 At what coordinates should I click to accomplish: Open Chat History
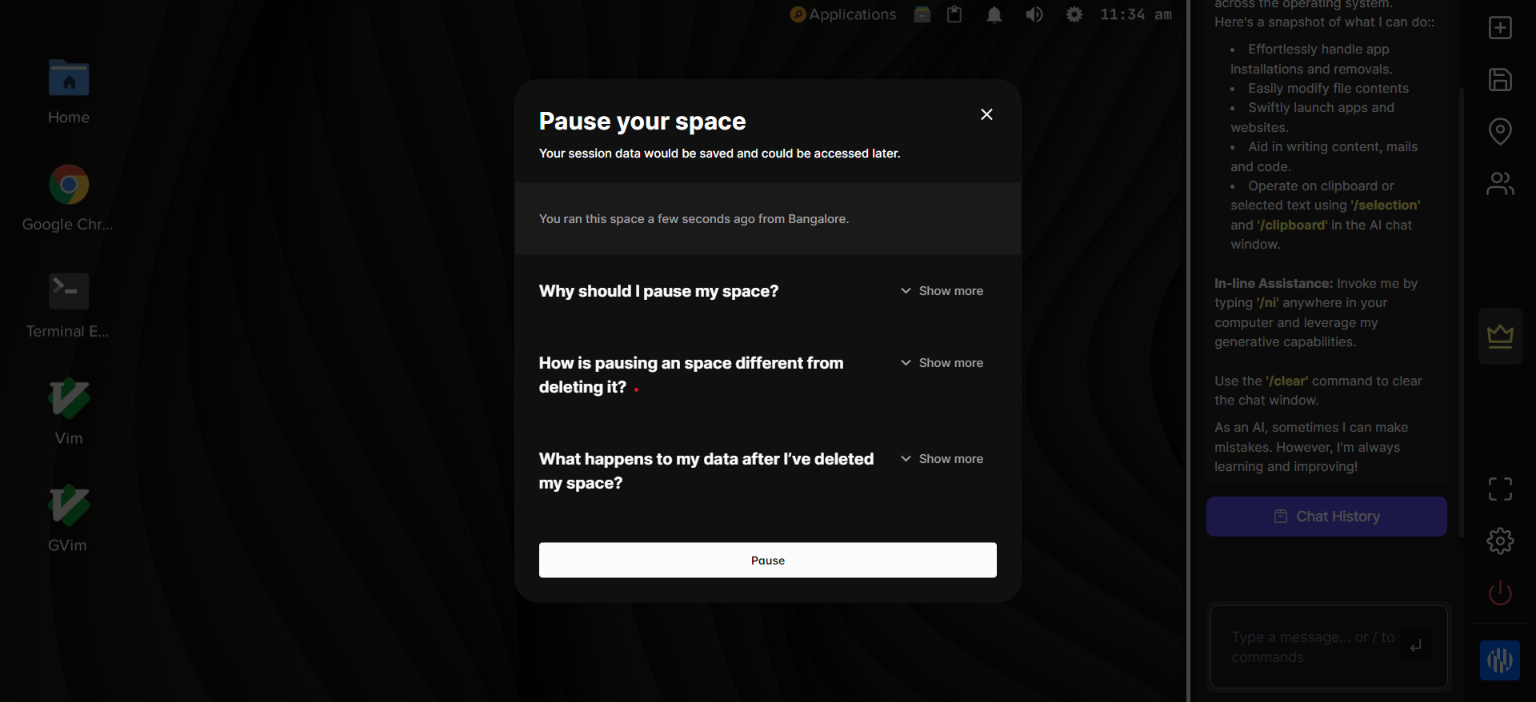pyautogui.click(x=1326, y=517)
